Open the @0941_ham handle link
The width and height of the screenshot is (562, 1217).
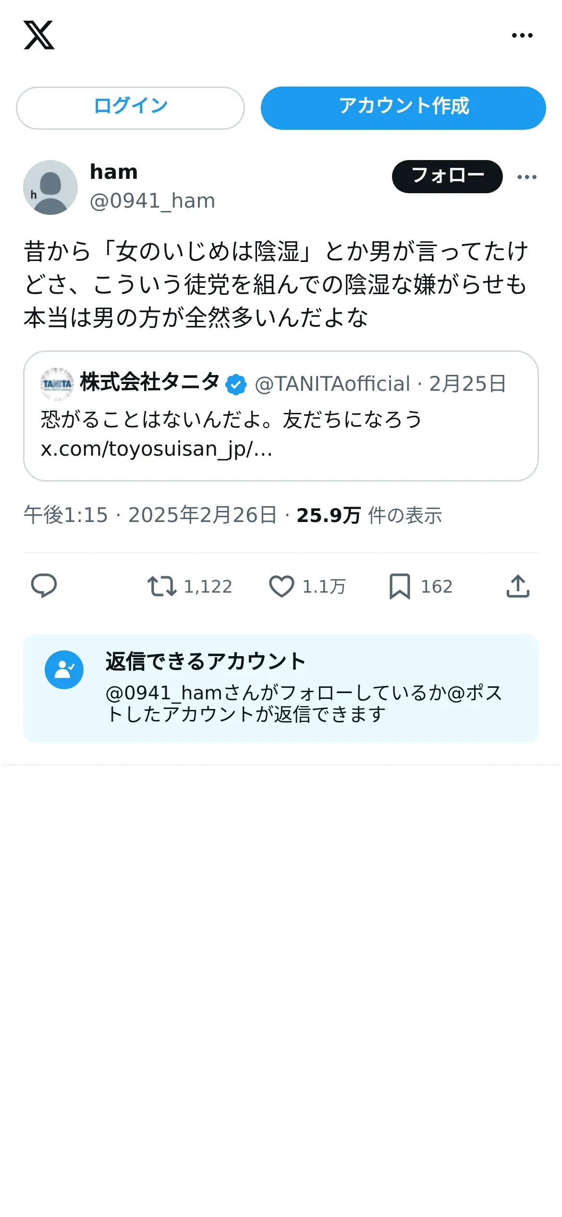pos(152,201)
